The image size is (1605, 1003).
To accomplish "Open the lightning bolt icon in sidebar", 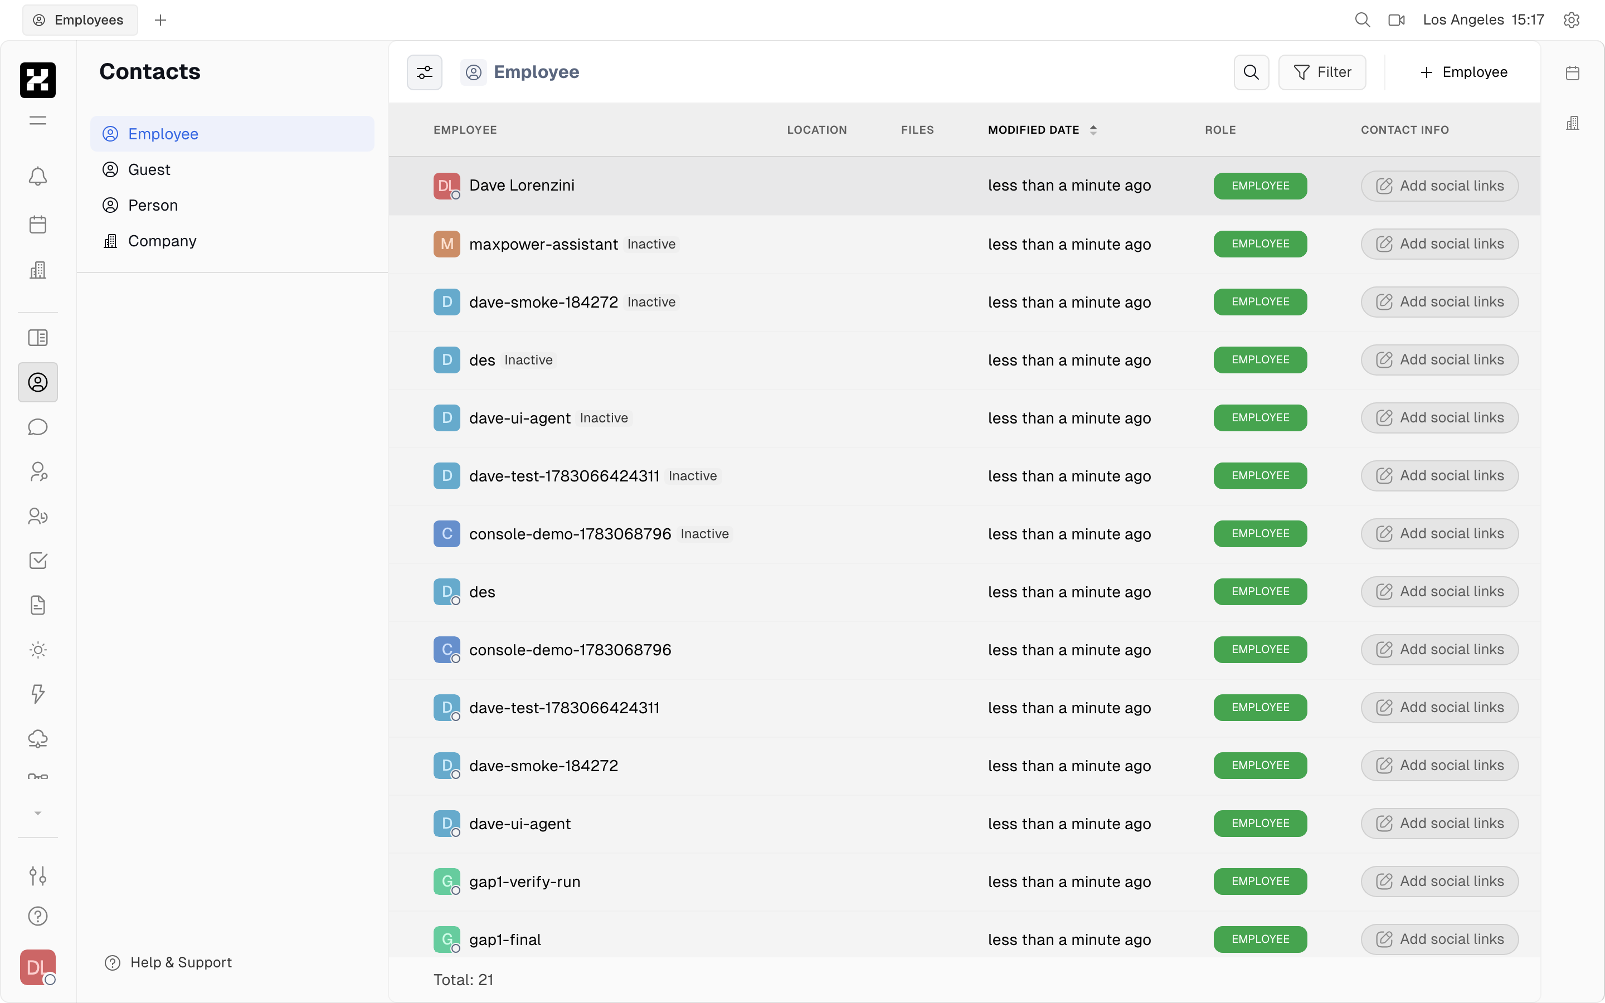I will click(38, 694).
